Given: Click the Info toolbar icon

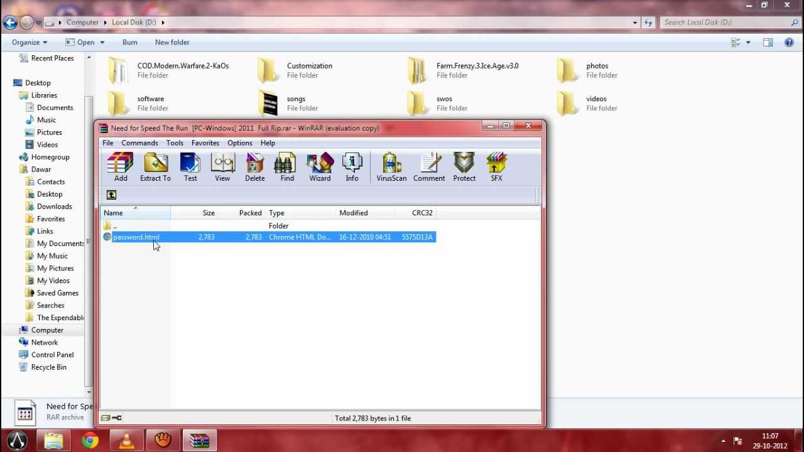Looking at the screenshot, I should tap(352, 167).
